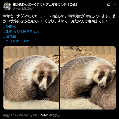Open the zoo's profile avatar picture
Screen dimensions: 119x119
tap(7, 6)
